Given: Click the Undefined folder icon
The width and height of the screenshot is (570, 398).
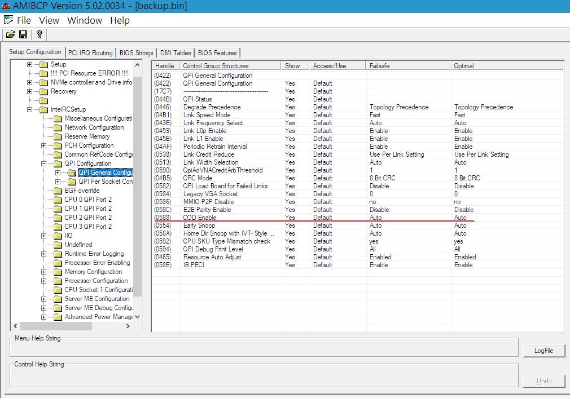Looking at the screenshot, I should click(58, 245).
